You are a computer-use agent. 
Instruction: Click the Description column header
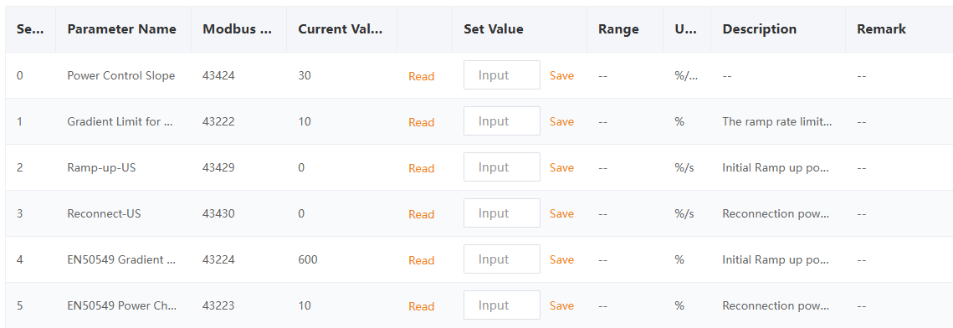point(759,29)
